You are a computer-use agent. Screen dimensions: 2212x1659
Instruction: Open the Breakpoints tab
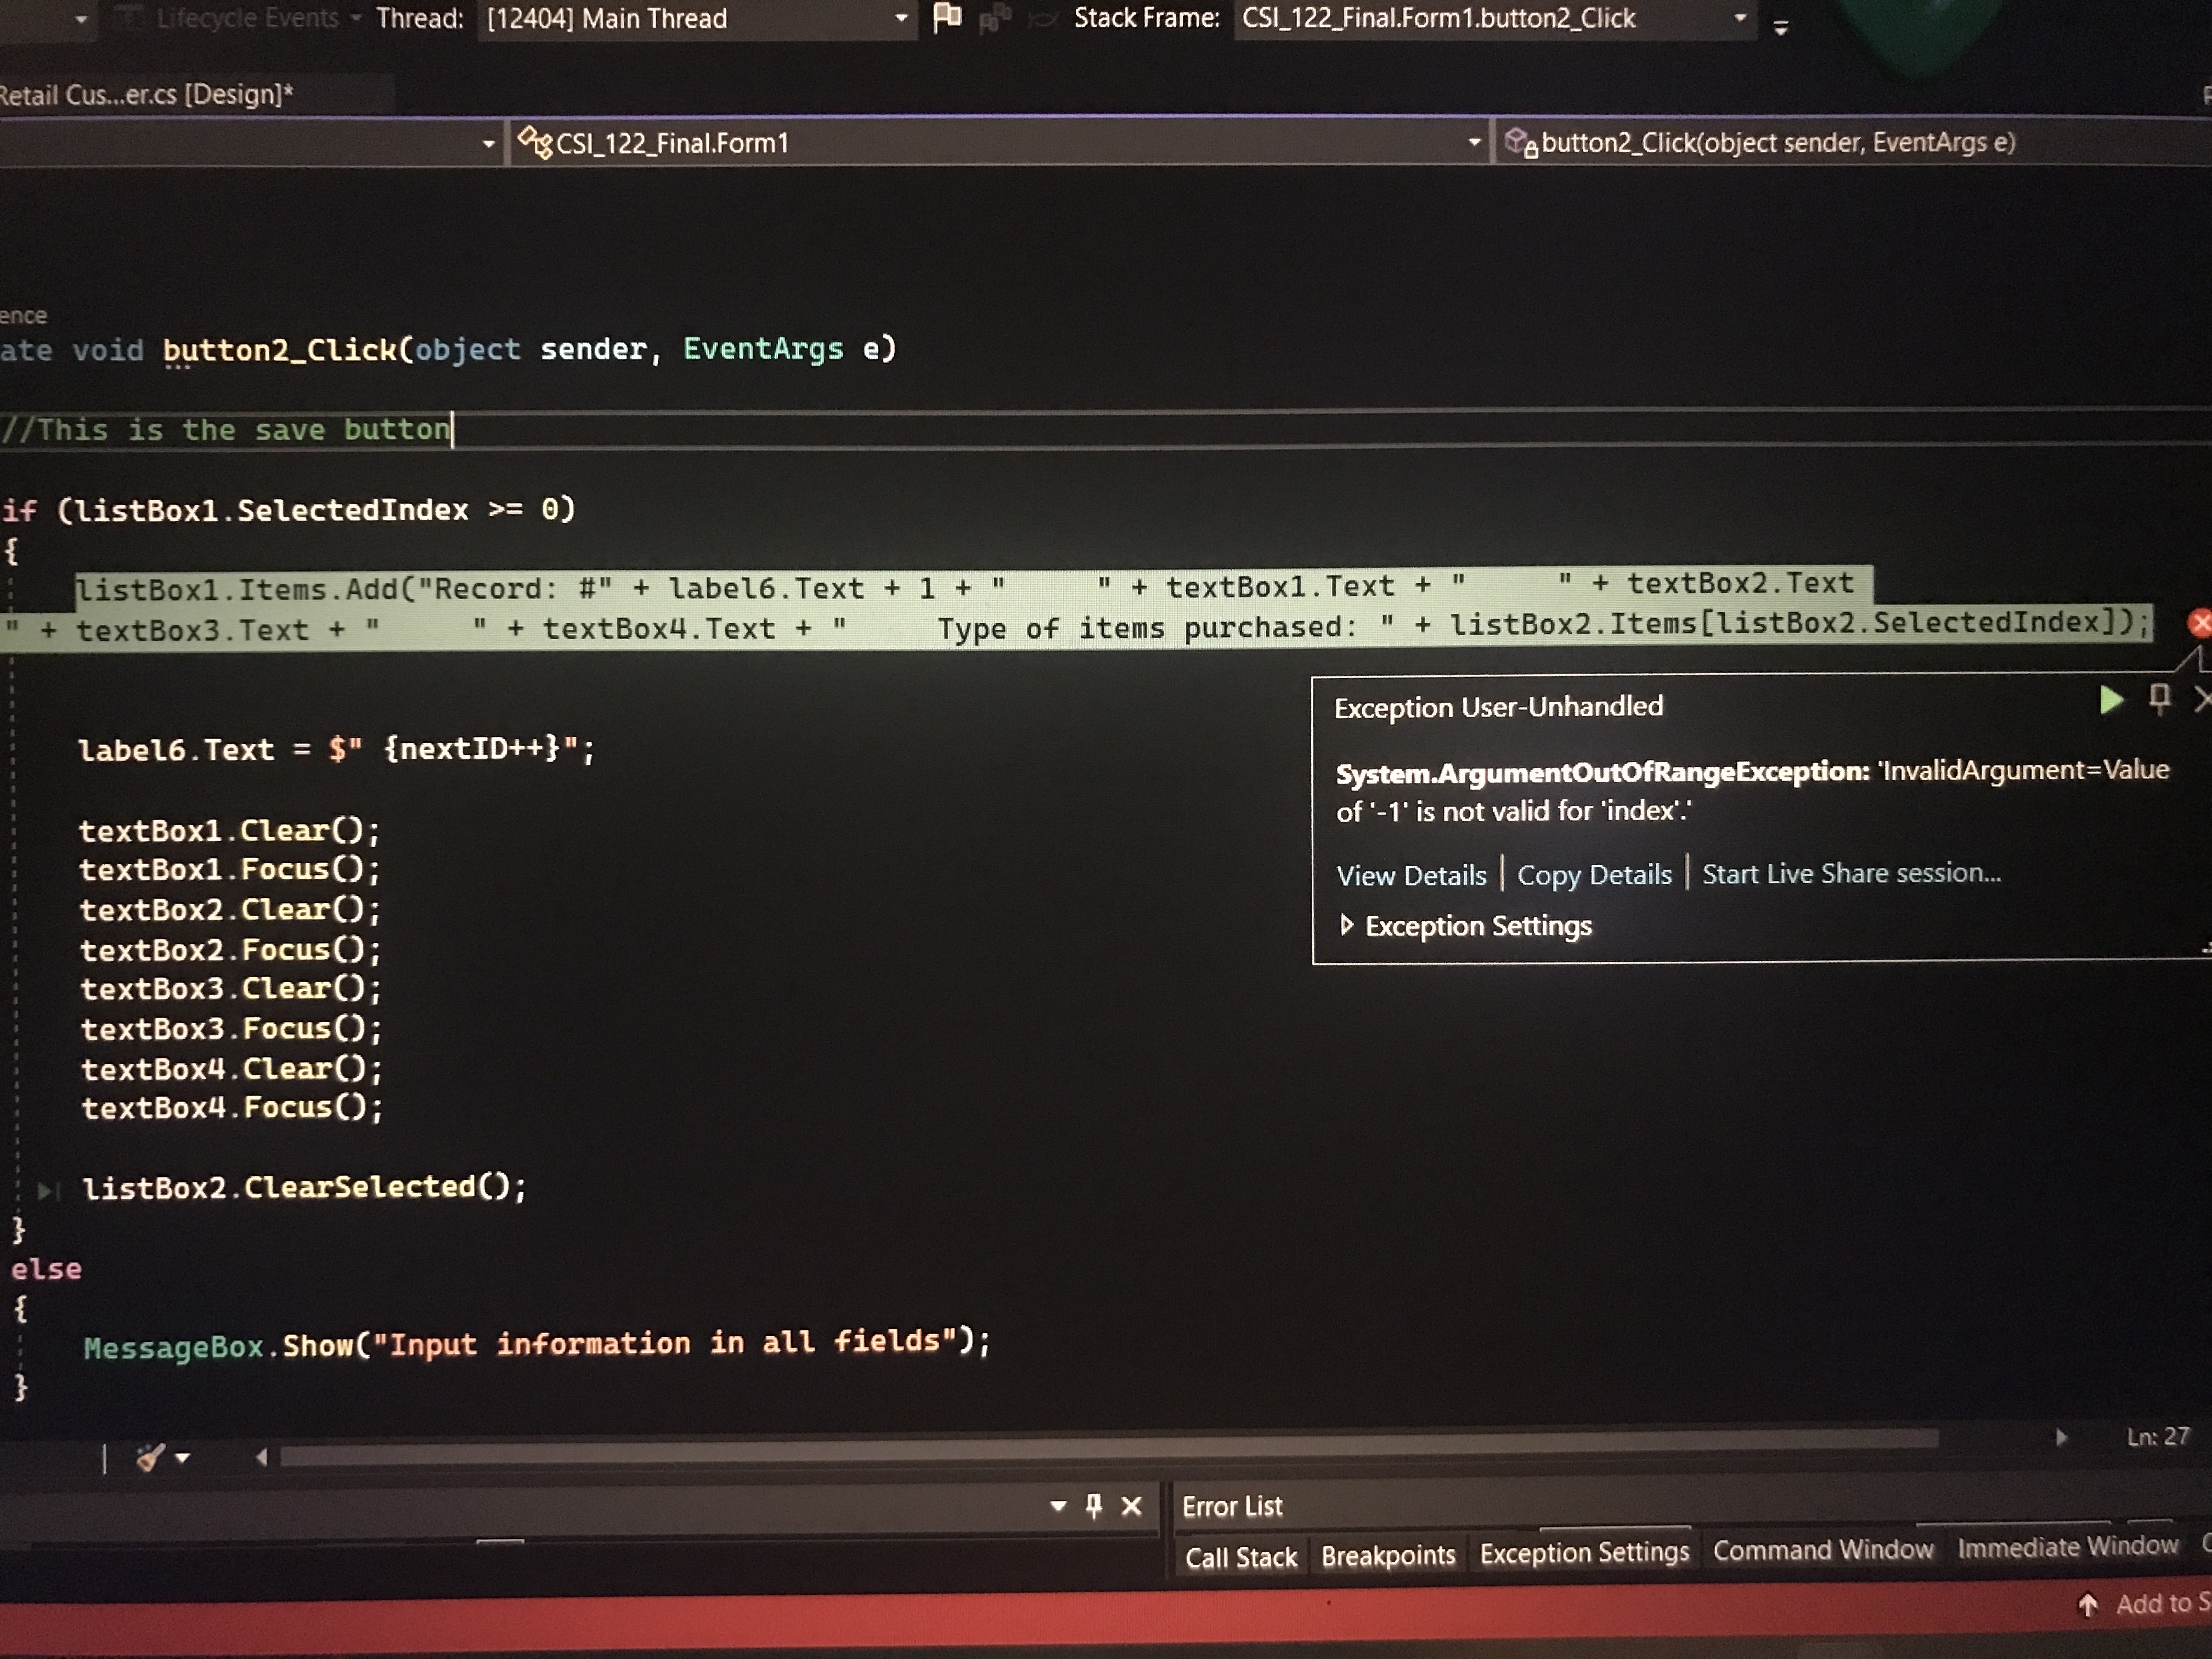1388,1555
